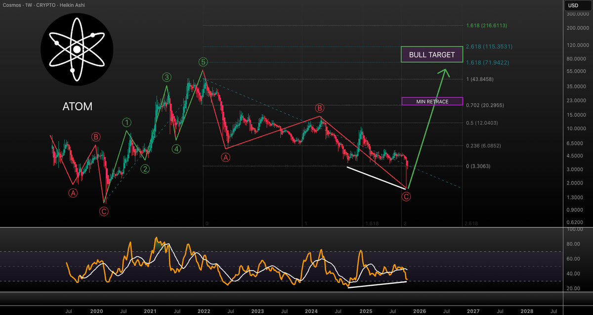Click fib label 1 (43.8458)

tap(479, 79)
